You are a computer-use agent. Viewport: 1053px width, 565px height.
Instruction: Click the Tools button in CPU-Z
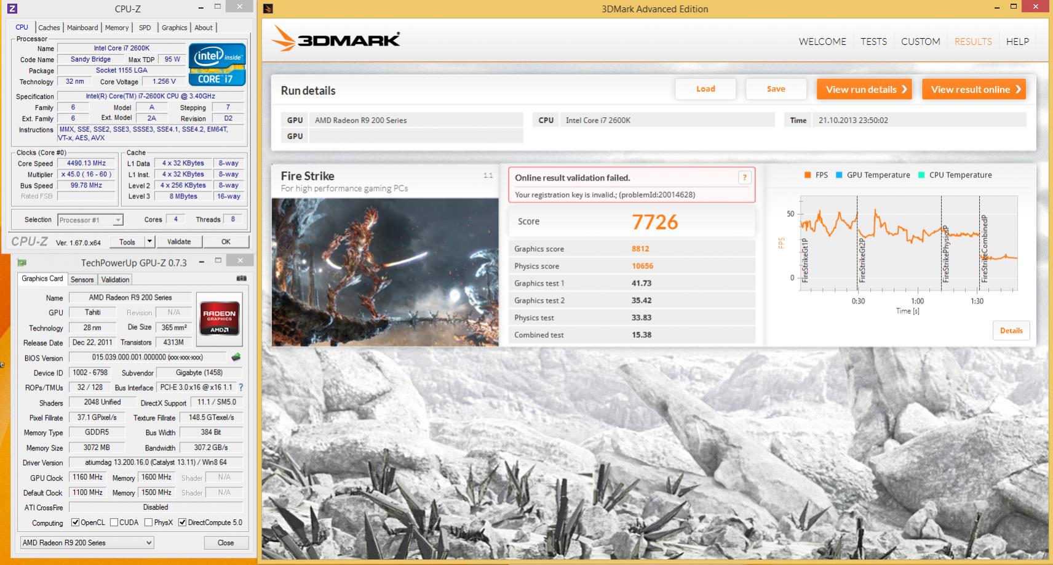127,242
